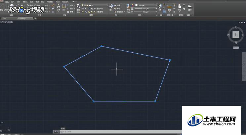246x135 pixels.
Task: Switch to the Parametric ribbon tab
Action: pyautogui.click(x=25, y=2)
